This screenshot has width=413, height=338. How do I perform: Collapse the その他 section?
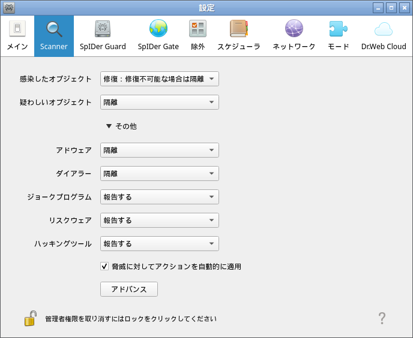pyautogui.click(x=121, y=126)
